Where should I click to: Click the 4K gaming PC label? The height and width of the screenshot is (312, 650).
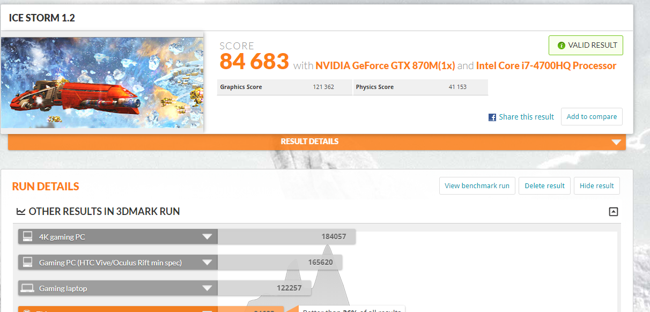pos(62,237)
